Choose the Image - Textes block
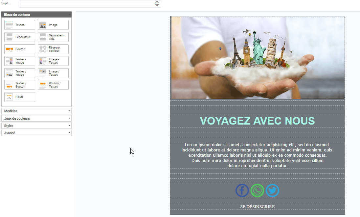Viewport: 360px width, 217px height. tap(53, 61)
